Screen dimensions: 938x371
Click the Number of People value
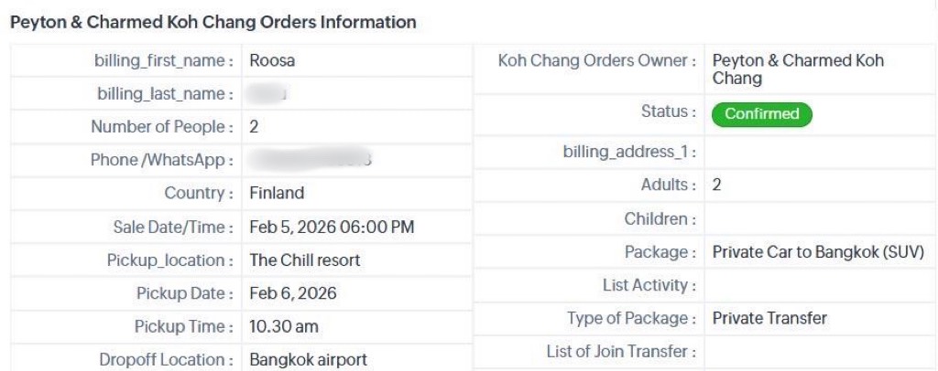(254, 127)
